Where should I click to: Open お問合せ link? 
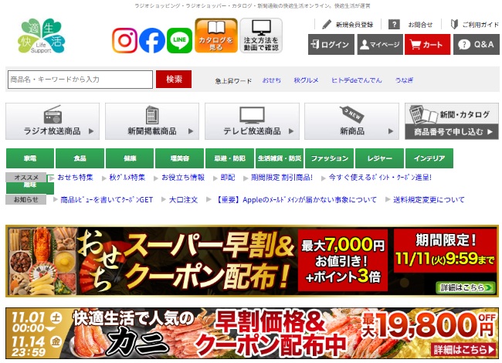coord(420,25)
